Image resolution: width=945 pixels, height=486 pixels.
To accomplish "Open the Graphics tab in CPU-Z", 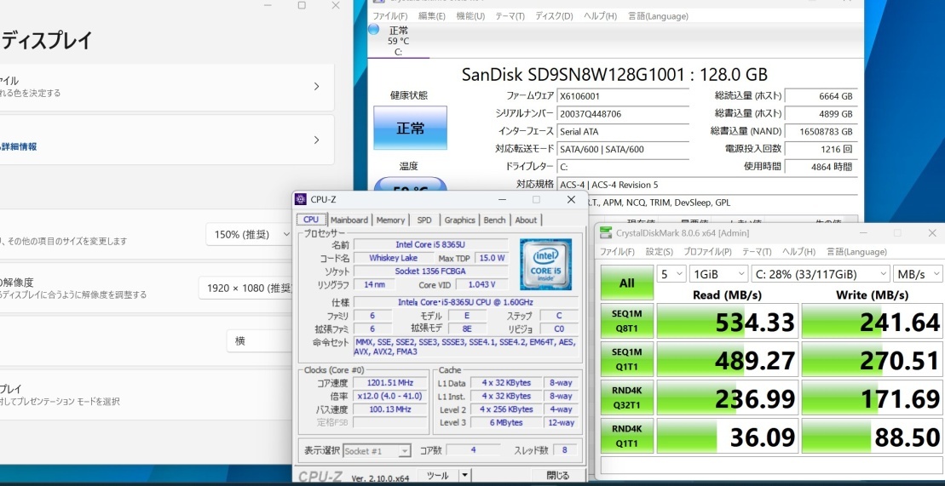I will point(459,220).
